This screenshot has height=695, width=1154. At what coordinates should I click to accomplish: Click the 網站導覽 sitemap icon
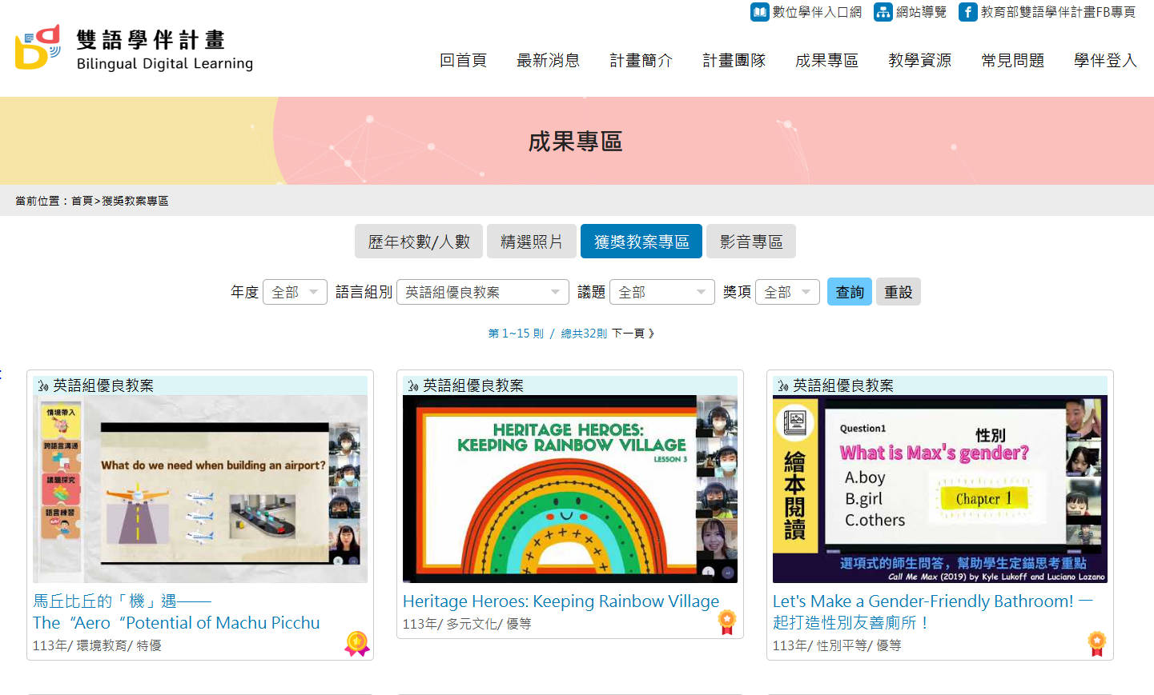pos(883,12)
